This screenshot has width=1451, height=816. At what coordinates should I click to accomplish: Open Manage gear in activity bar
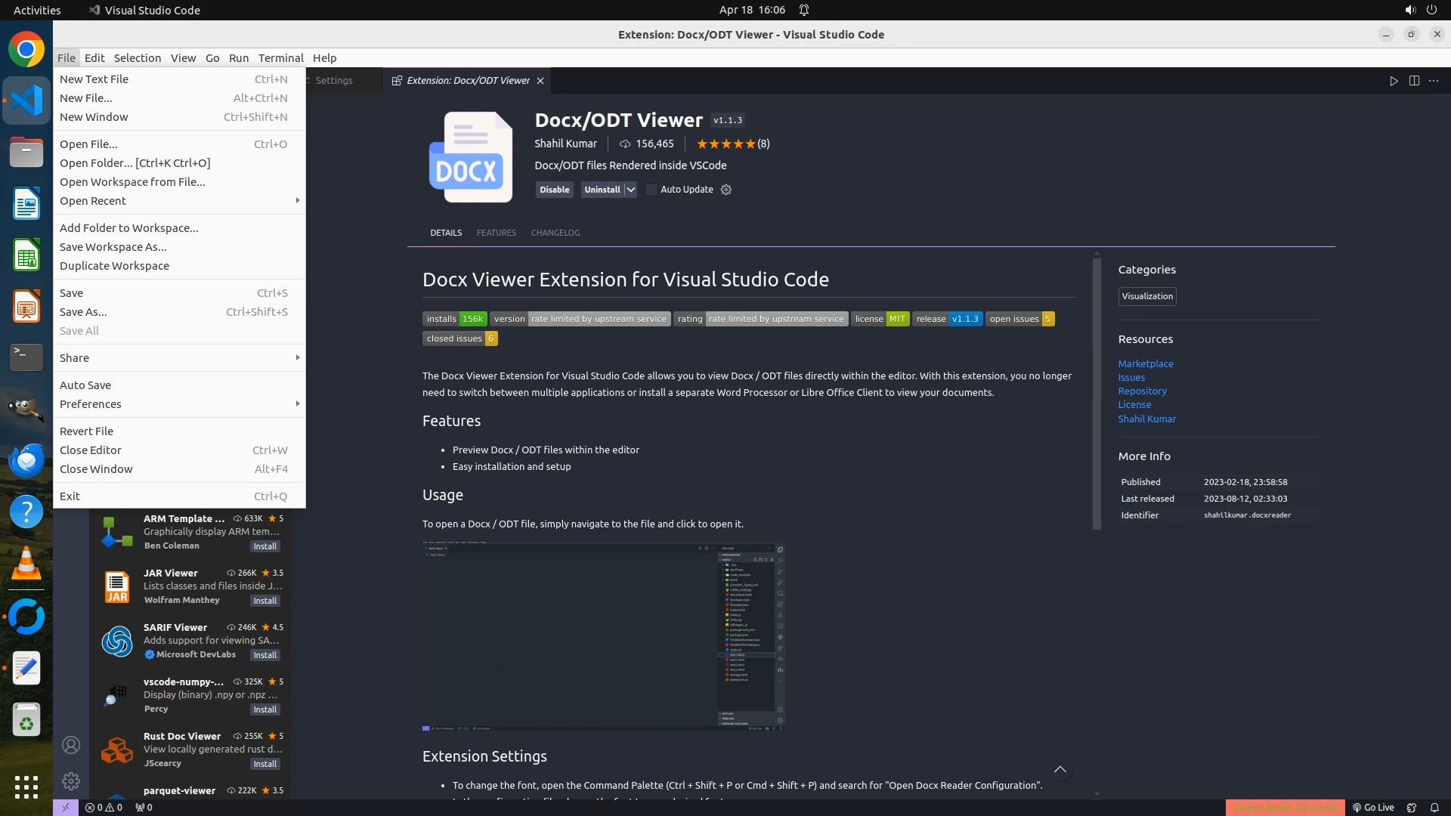click(71, 780)
